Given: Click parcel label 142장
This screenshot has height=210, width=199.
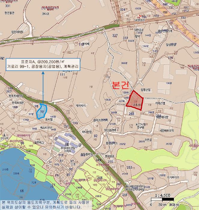Looking at the screenshot, I should tap(145, 46).
